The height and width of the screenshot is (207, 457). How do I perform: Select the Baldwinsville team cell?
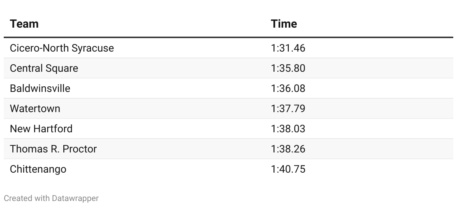(x=40, y=89)
